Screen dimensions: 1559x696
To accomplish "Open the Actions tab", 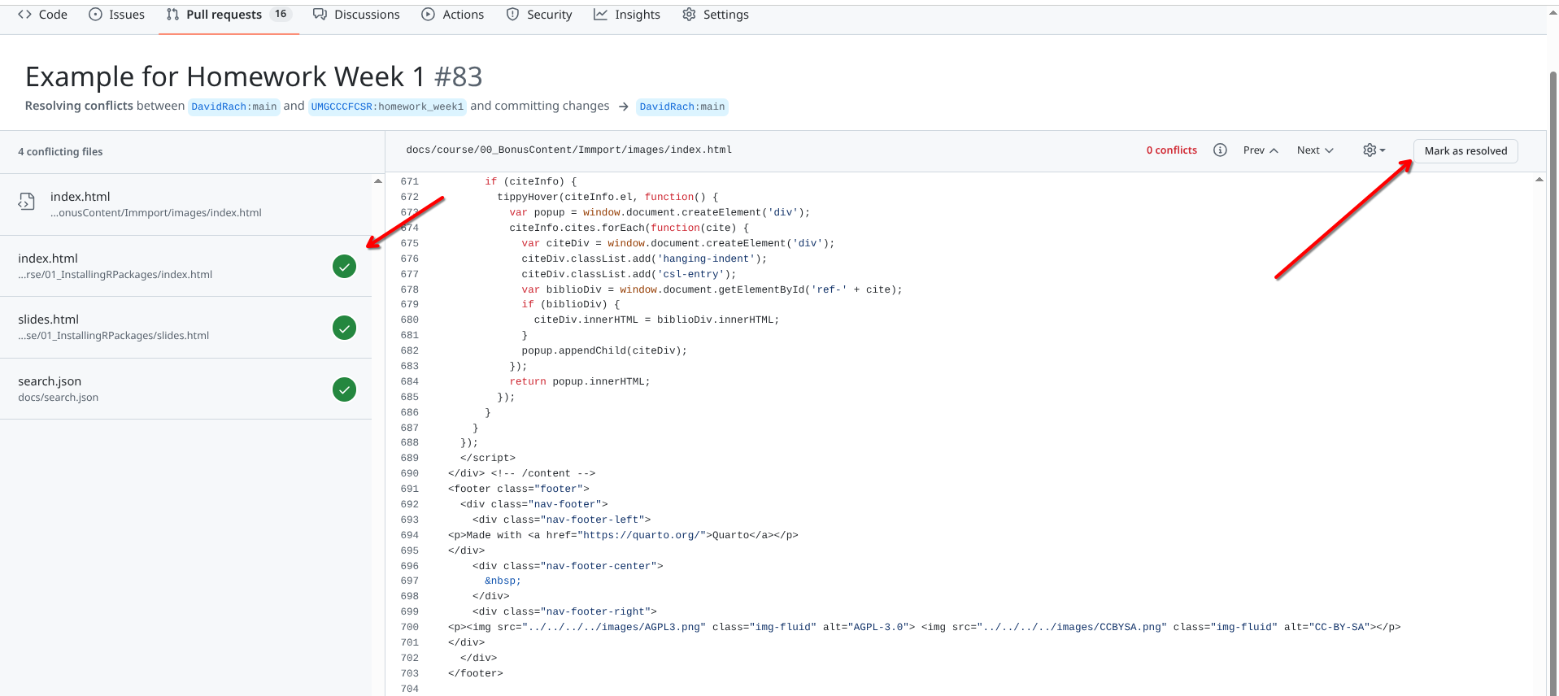I will 453,15.
